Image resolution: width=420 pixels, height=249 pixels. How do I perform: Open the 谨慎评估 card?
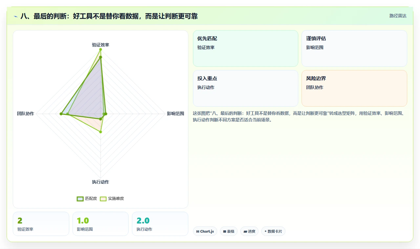(354, 48)
